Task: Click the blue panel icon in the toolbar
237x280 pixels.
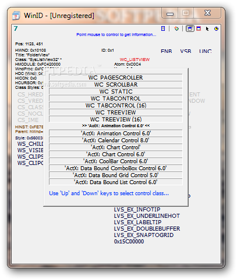Action: 163,28
